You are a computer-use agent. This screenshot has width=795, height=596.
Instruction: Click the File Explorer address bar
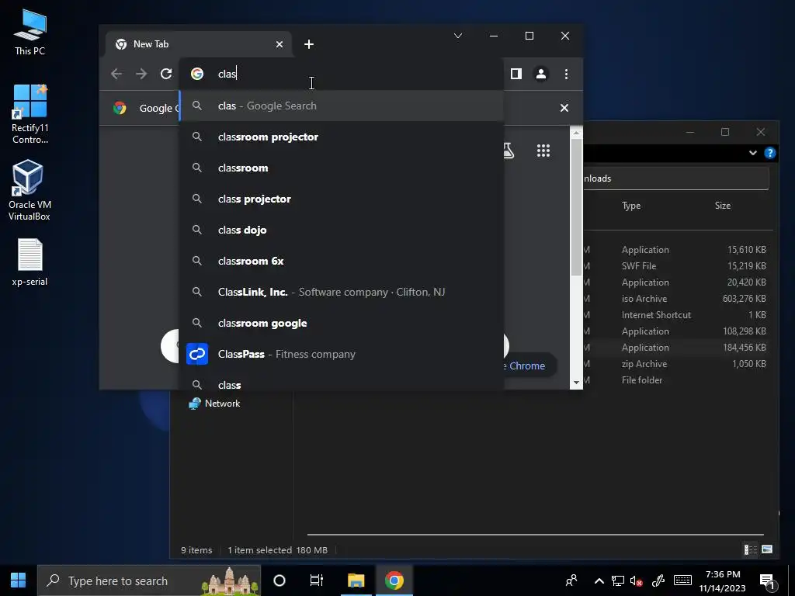[x=676, y=178]
